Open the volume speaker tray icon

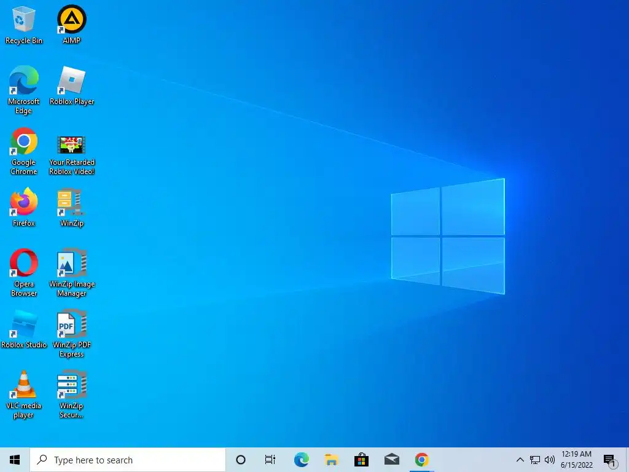pos(550,460)
